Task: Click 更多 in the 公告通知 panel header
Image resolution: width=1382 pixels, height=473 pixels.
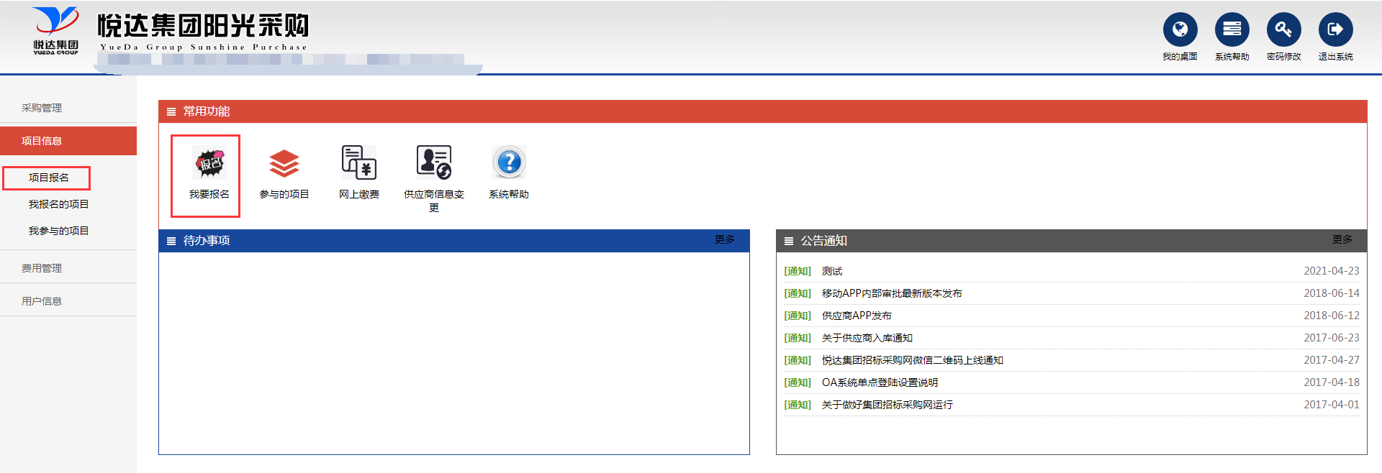Action: tap(1342, 239)
